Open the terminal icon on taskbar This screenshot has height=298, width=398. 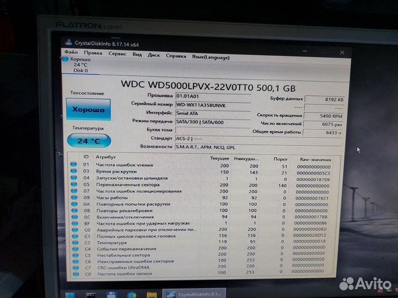(91, 295)
